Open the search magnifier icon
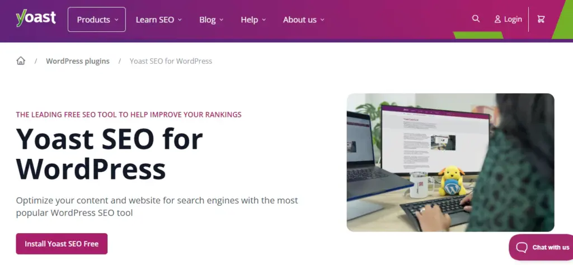 point(476,18)
